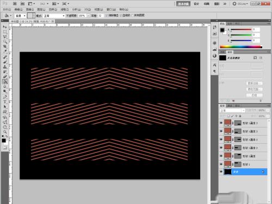Open the Layers panel blend mode dropdown
The image size is (272, 204).
pyautogui.click(x=232, y=110)
